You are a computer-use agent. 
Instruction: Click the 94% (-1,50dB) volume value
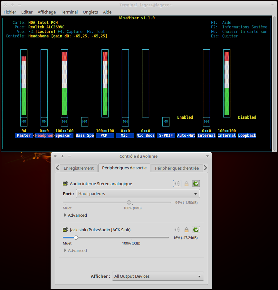point(187,203)
